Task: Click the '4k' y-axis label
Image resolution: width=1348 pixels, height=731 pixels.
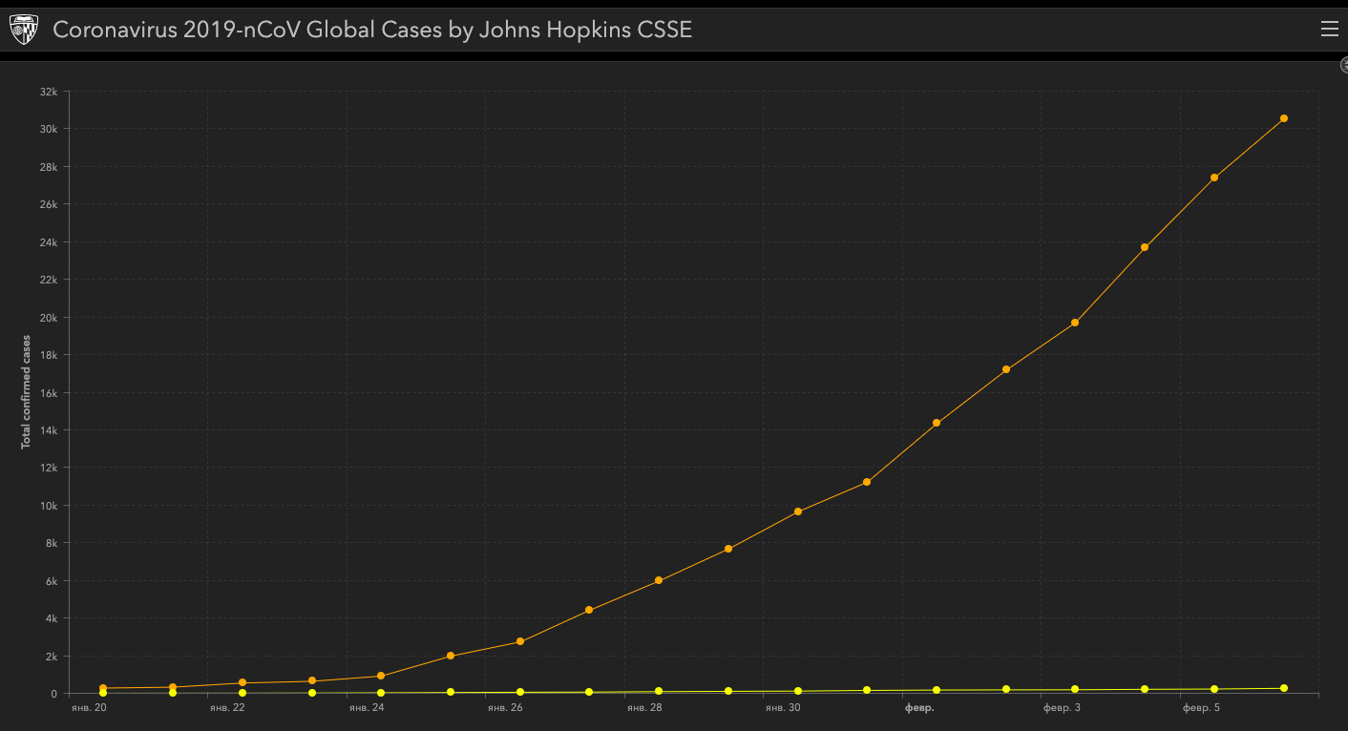Action: point(53,618)
